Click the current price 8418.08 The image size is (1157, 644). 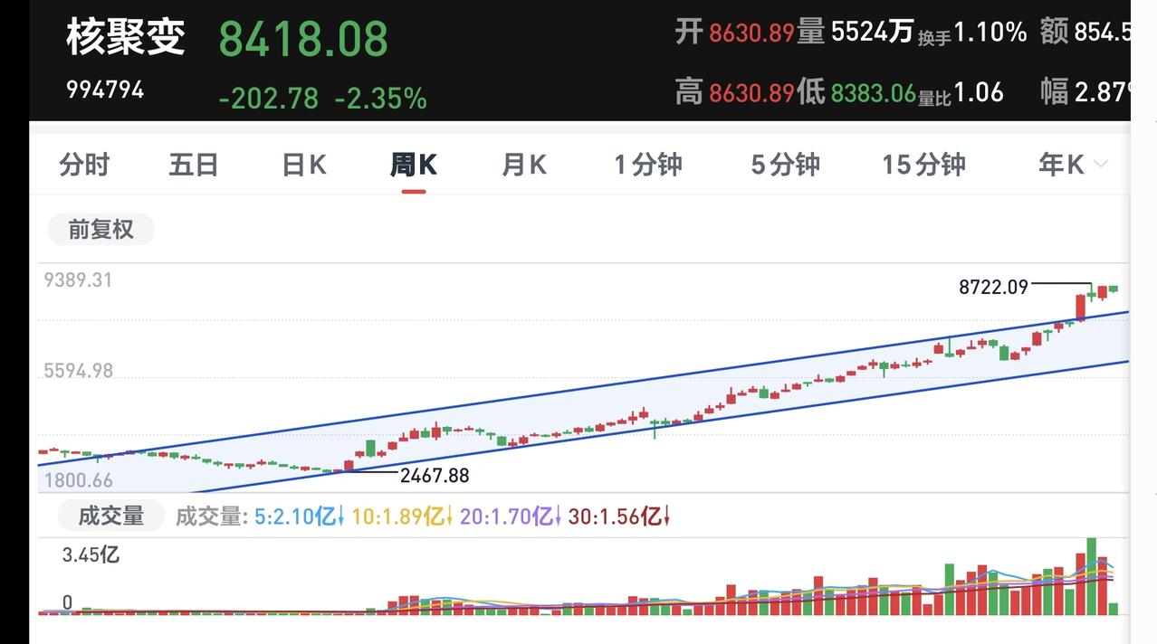coord(303,39)
